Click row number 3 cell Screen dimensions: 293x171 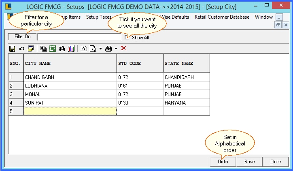pyautogui.click(x=16, y=94)
